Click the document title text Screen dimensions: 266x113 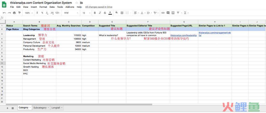pyautogui.click(x=41, y=3)
